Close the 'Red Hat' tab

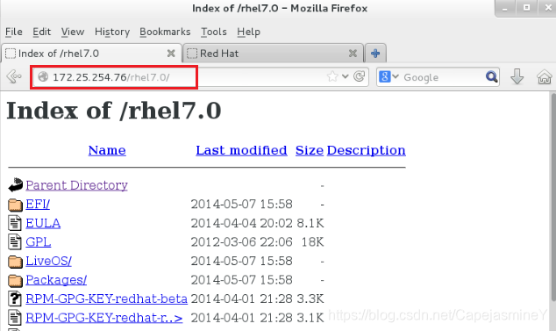pyautogui.click(x=353, y=54)
